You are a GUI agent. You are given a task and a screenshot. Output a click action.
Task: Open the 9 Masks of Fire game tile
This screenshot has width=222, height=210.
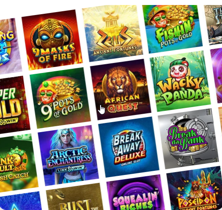pos(52,40)
